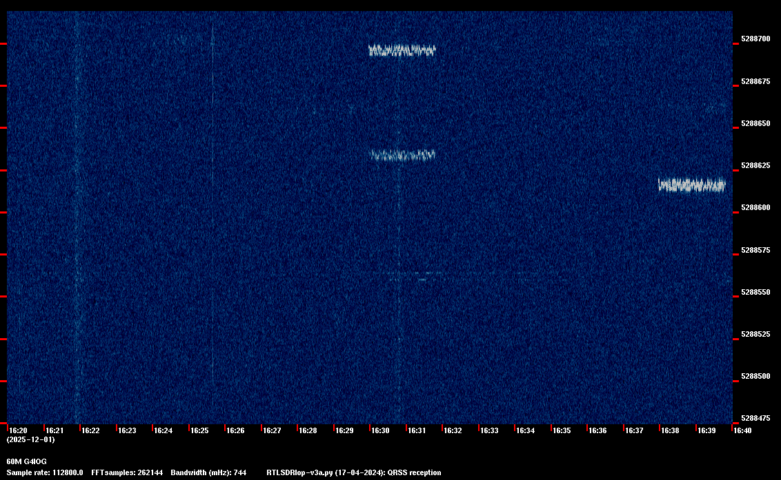Click the 16:39 time axis label
781x480 pixels.
pos(706,430)
